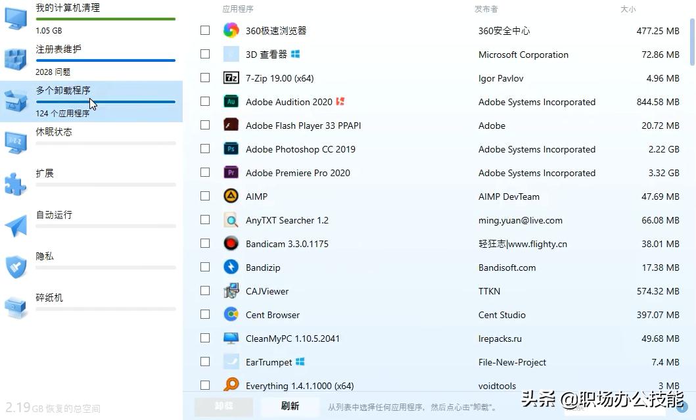Open My Computer cleanup monitor icon

pyautogui.click(x=16, y=18)
